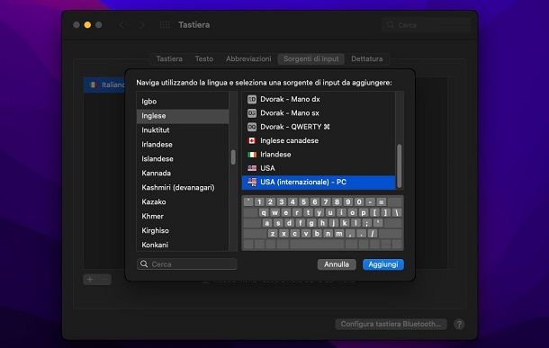The width and height of the screenshot is (549, 348).
Task: Select Inglese in the language list
Action: 183,116
